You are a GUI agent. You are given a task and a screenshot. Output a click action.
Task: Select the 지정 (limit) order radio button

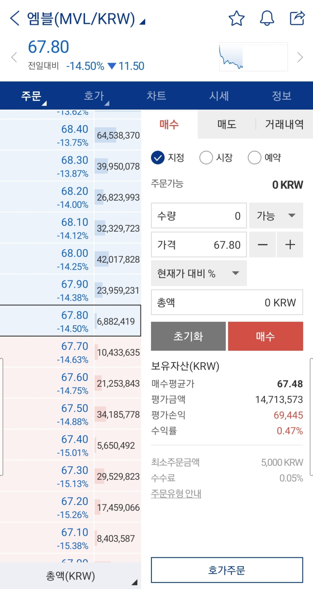(x=158, y=157)
